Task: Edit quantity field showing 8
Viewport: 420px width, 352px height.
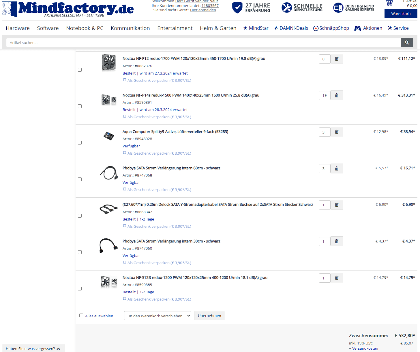Action: coord(325,59)
